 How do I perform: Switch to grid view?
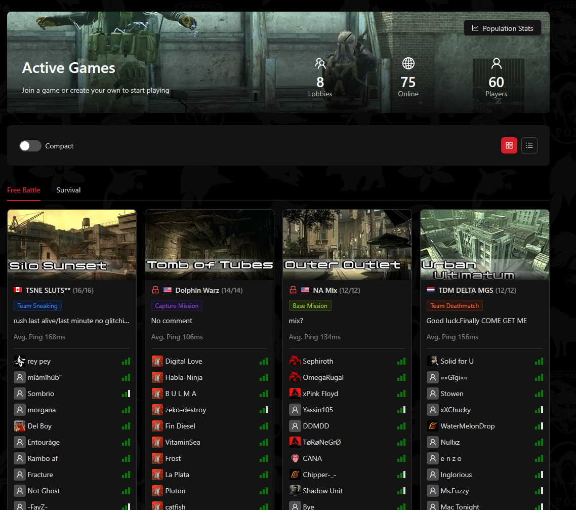[509, 145]
